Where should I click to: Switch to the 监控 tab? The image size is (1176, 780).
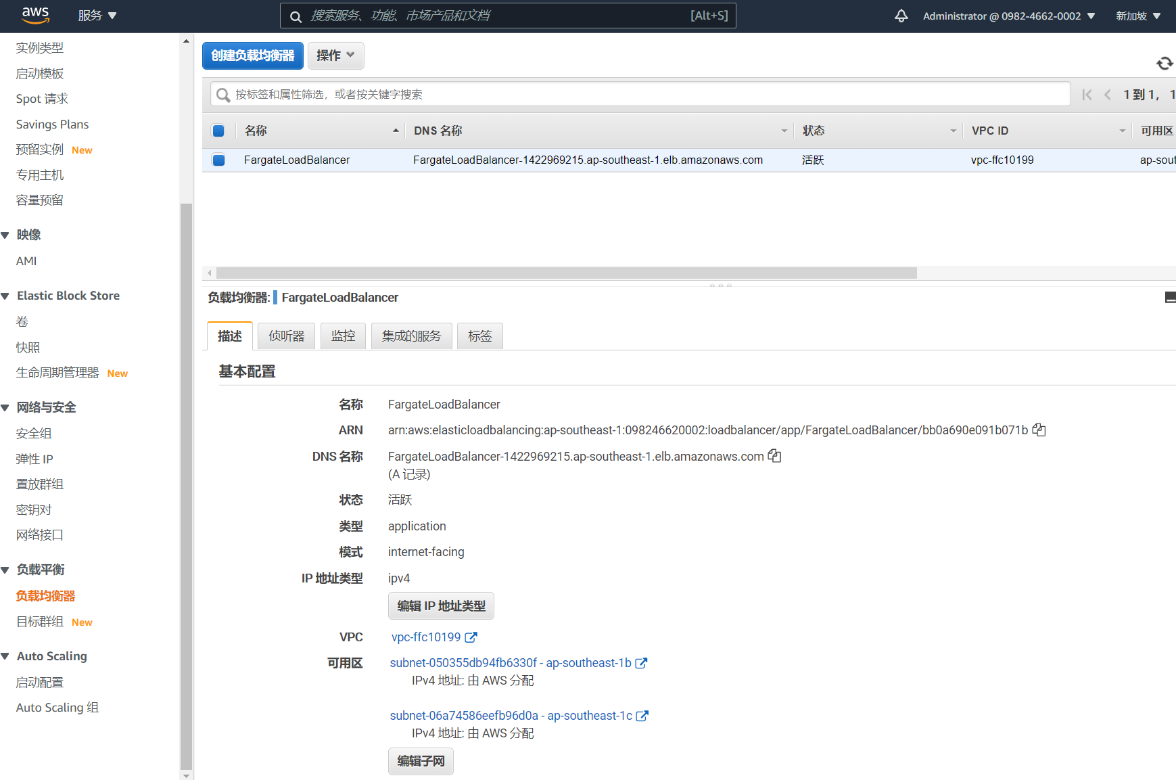coord(344,336)
